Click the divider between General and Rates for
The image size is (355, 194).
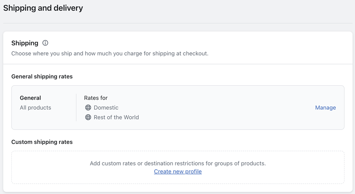[x=76, y=107]
